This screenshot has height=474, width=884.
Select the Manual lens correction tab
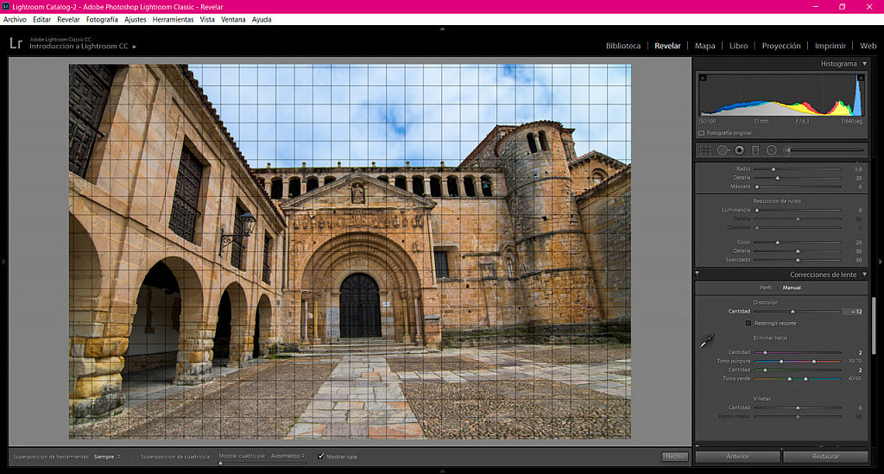(792, 288)
